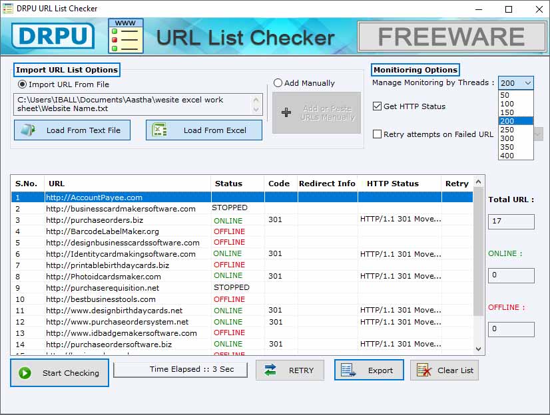Pick the highlighted 200 threads option
550x415 pixels.
coord(515,121)
